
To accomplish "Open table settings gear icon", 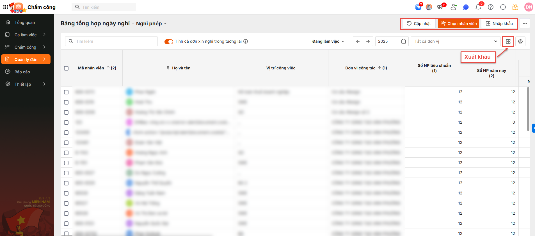I will [520, 41].
